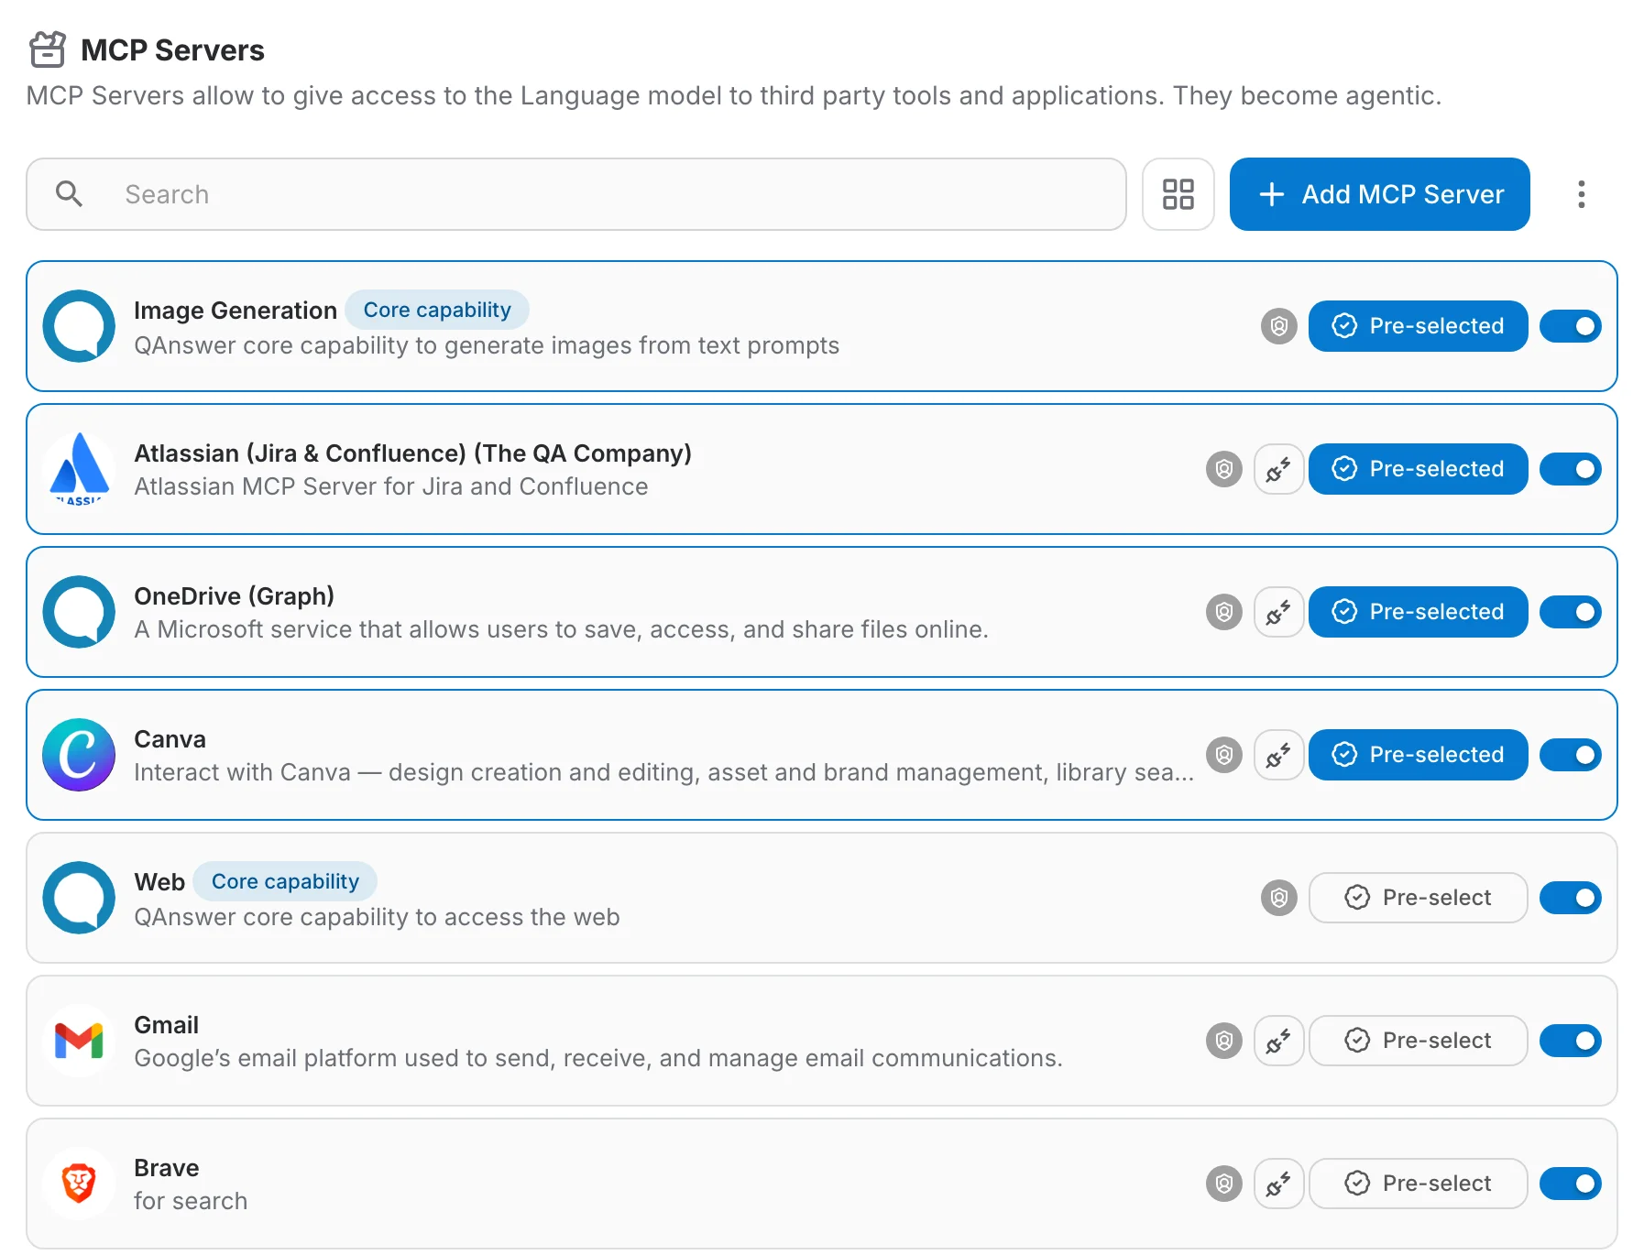Pre-select the Web capability
Image resolution: width=1644 pixels, height=1255 pixels.
pos(1418,898)
